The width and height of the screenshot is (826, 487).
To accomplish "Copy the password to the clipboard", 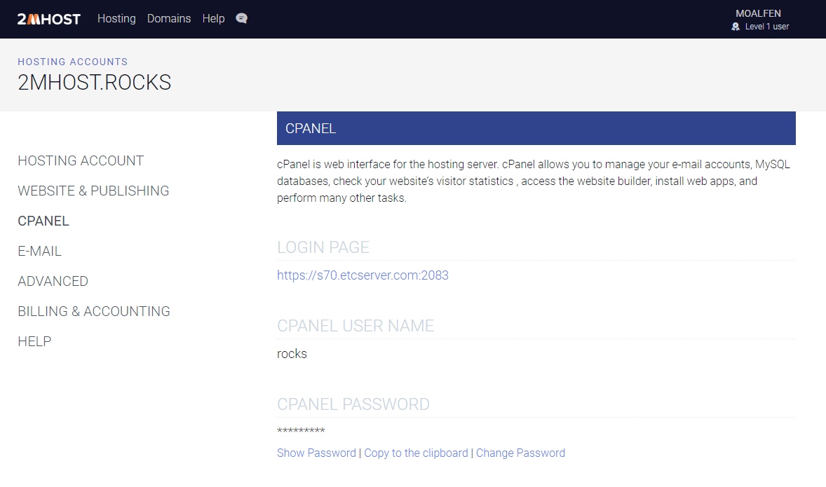I will click(416, 453).
